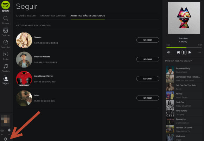Play Rhythm Of Love related track
Viewport: 204px width, 141px height.
point(183,129)
